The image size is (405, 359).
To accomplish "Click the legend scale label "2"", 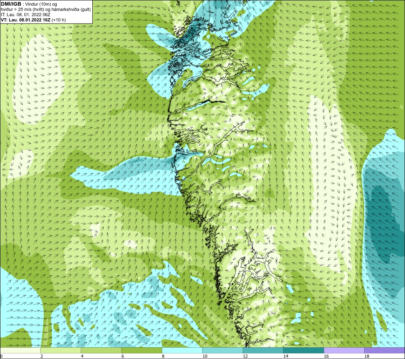I will (42, 357).
